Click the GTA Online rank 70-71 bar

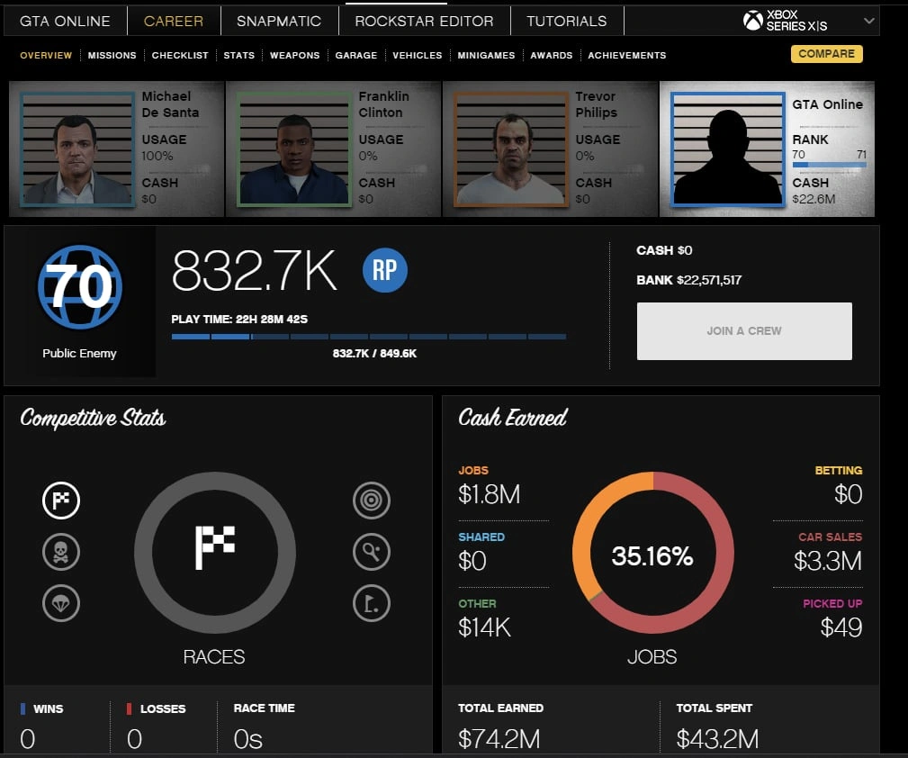[829, 165]
